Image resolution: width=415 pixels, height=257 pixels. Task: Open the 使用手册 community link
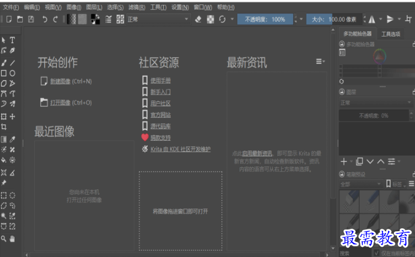click(x=160, y=80)
